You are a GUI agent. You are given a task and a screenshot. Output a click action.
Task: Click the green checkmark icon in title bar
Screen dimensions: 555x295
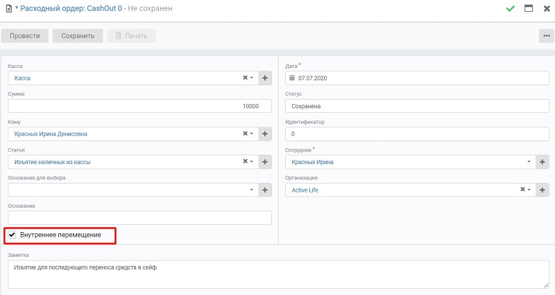pyautogui.click(x=510, y=8)
